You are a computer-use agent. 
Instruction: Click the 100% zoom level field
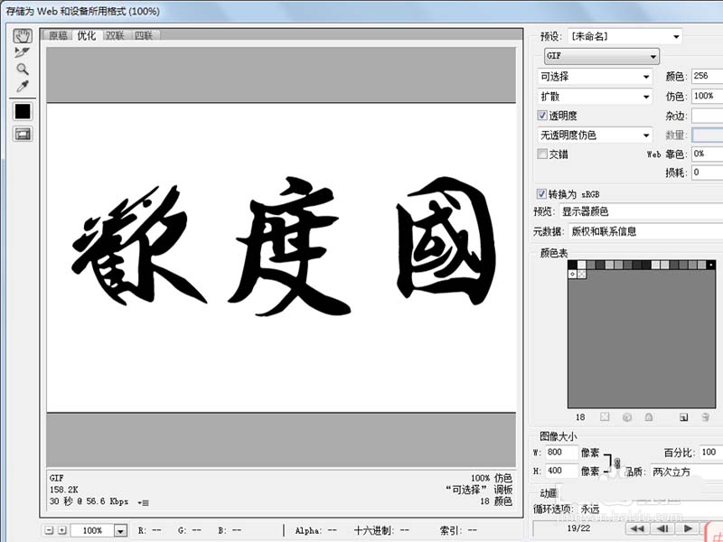click(x=92, y=530)
